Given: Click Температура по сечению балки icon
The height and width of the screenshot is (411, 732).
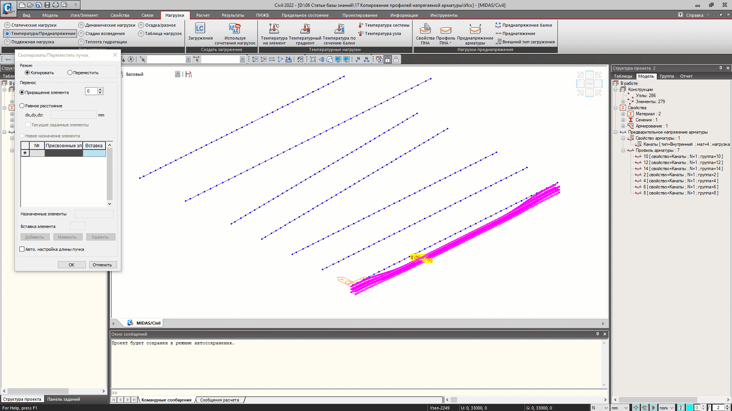Looking at the screenshot, I should [339, 29].
